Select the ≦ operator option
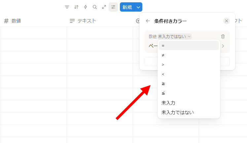The width and height of the screenshot is (247, 143). [189, 93]
